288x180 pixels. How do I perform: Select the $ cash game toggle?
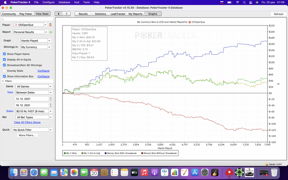pos(58,14)
